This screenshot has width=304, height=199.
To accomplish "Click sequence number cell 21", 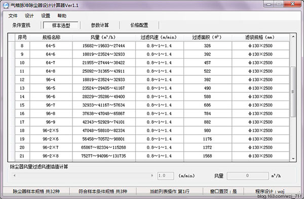I will click(x=22, y=156).
